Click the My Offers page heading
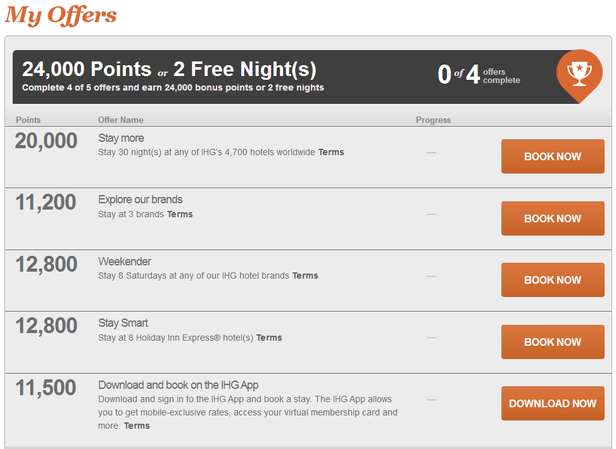 61,15
